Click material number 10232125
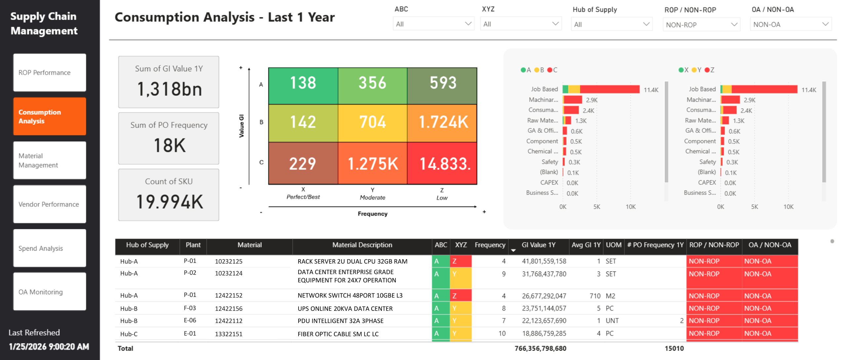Screen dimensions: 846x360 228,261
